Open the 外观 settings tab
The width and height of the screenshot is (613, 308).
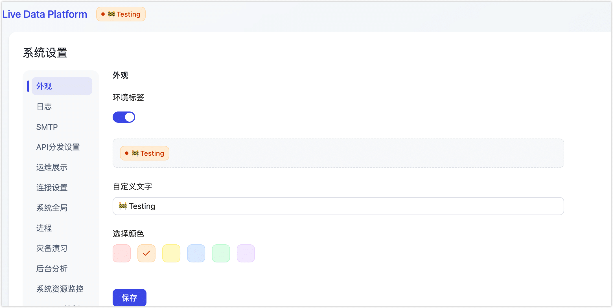click(x=62, y=86)
